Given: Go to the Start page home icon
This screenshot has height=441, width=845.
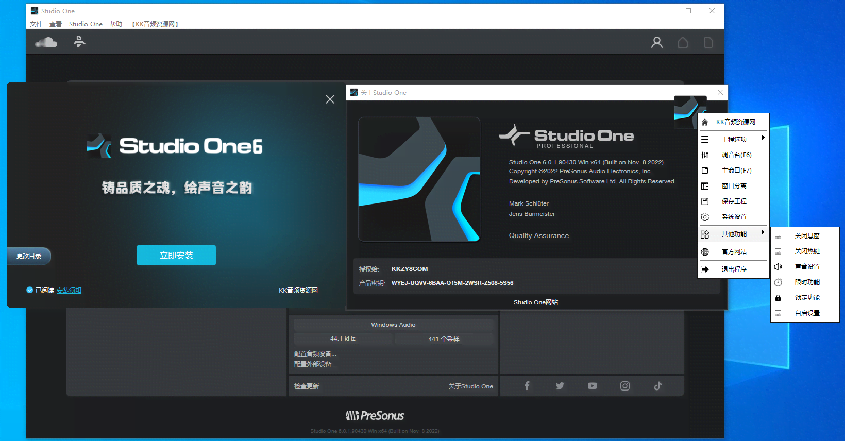Looking at the screenshot, I should (x=683, y=42).
